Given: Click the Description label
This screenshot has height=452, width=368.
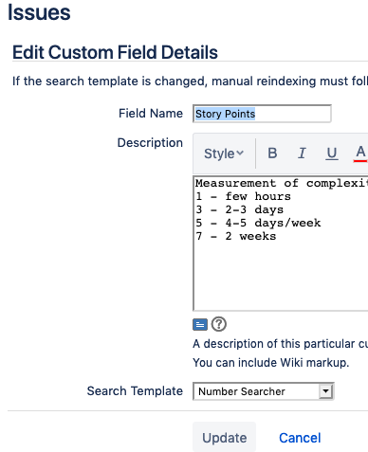Looking at the screenshot, I should (x=150, y=143).
